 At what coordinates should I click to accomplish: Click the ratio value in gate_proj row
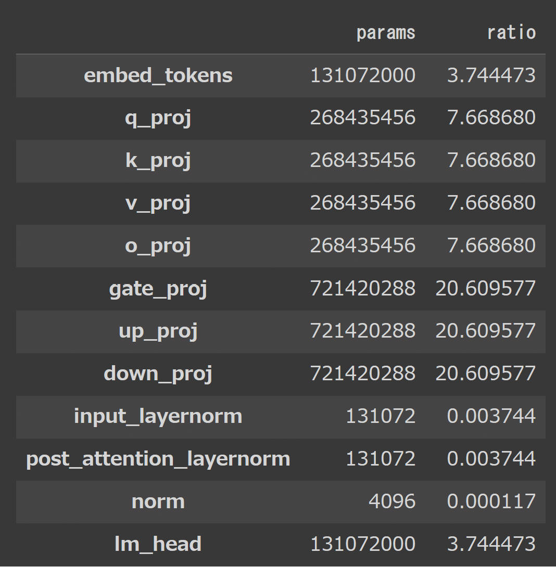[x=485, y=289]
